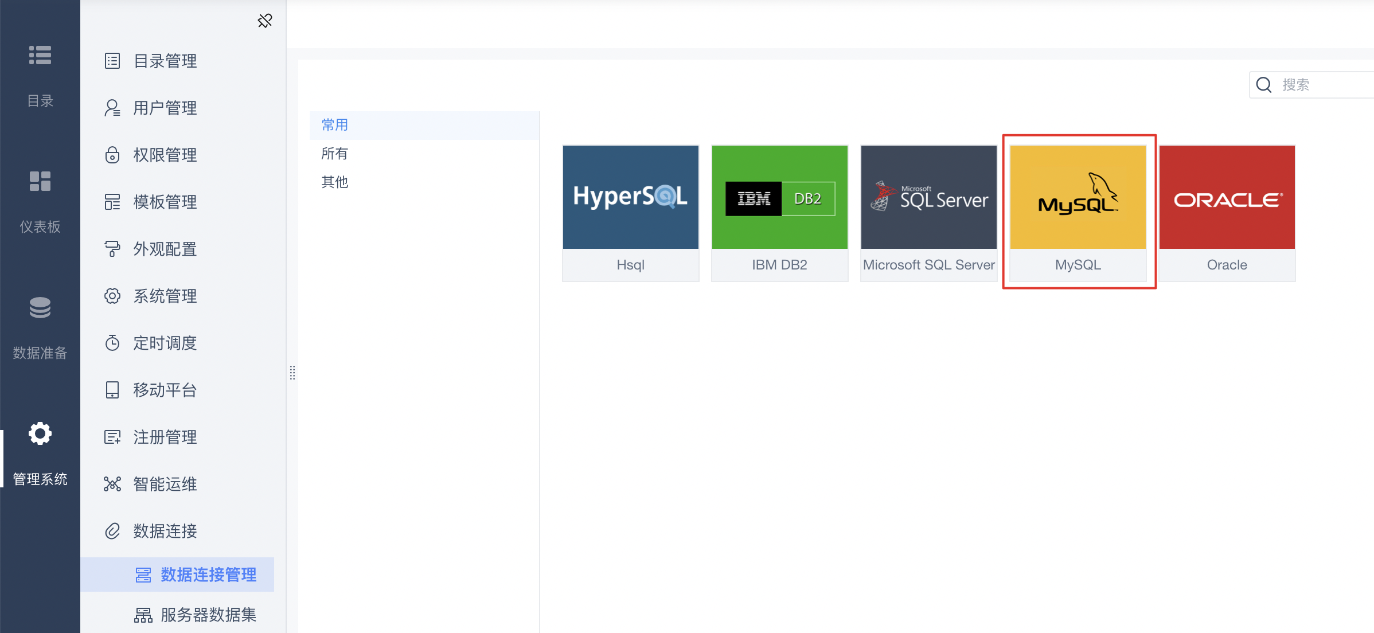This screenshot has width=1374, height=633.
Task: Click the 系统管理 cog icon
Action: pos(112,296)
